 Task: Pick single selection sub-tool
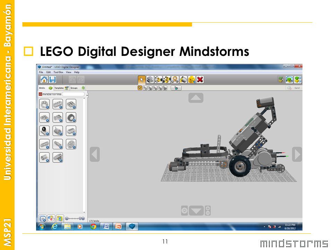[x=140, y=88]
